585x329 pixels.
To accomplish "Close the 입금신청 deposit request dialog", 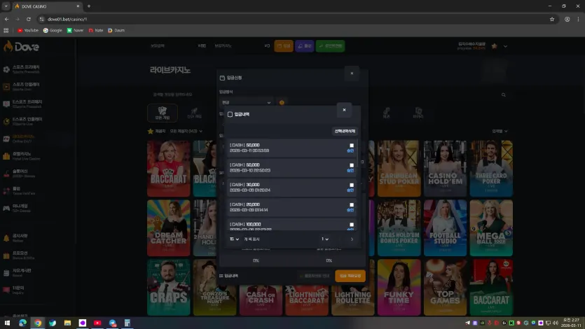I will [352, 73].
